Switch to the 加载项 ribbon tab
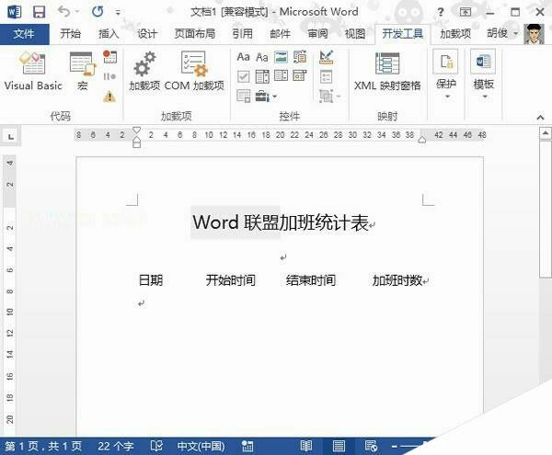This screenshot has width=552, height=455. pos(455,34)
